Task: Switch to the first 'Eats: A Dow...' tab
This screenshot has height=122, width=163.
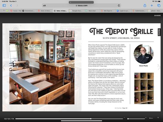Action: click(45, 11)
